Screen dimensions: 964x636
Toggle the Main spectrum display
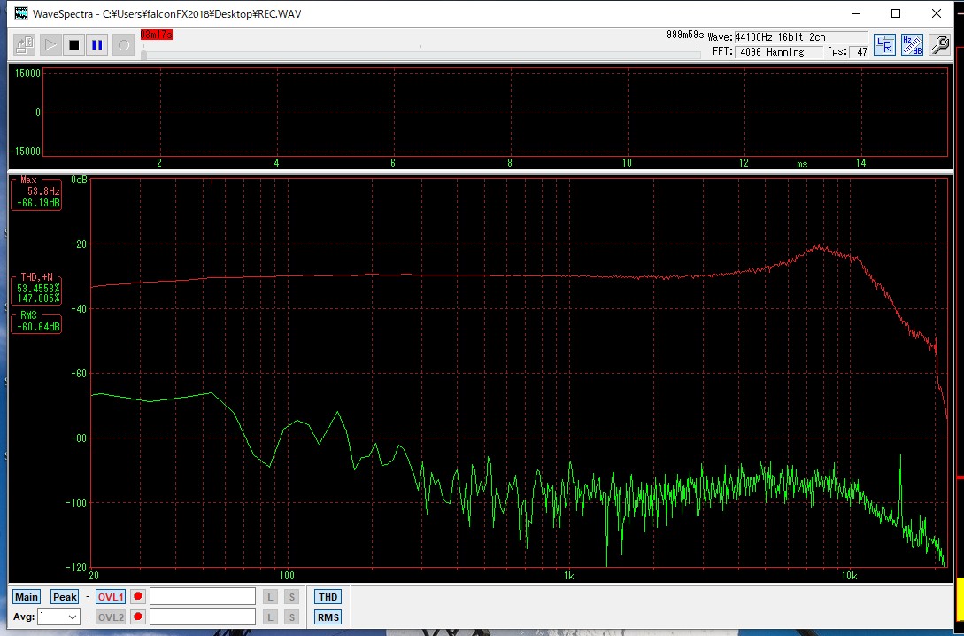[27, 597]
